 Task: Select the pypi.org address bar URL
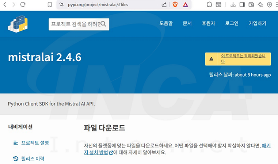(98, 5)
